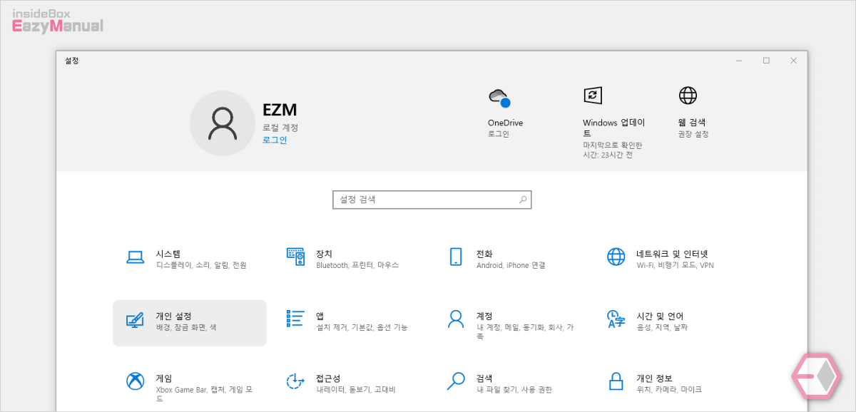Image resolution: width=856 pixels, height=412 pixels.
Task: Click the OneDrive label text
Action: click(505, 123)
